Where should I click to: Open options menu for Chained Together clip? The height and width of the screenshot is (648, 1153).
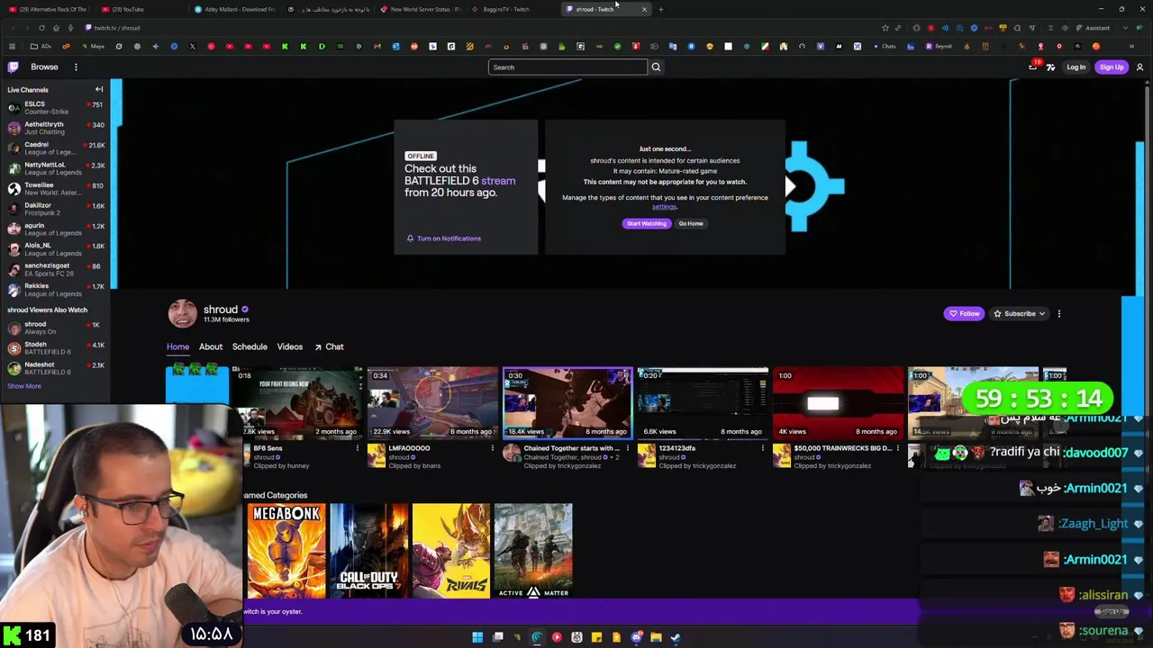point(627,448)
